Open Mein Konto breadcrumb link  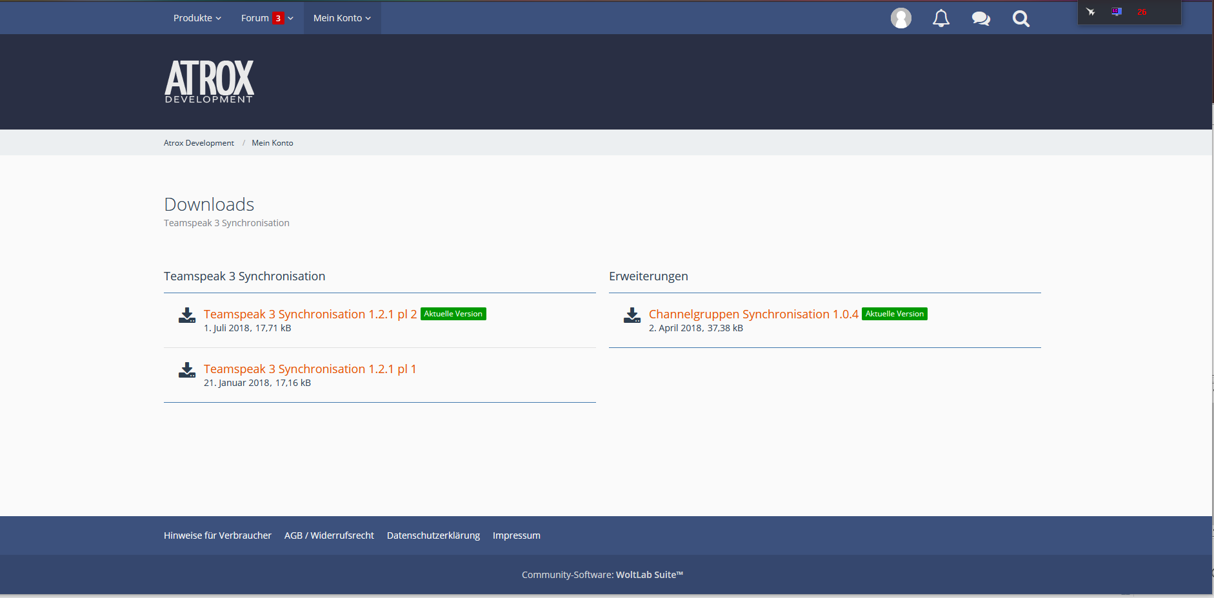pyautogui.click(x=272, y=143)
